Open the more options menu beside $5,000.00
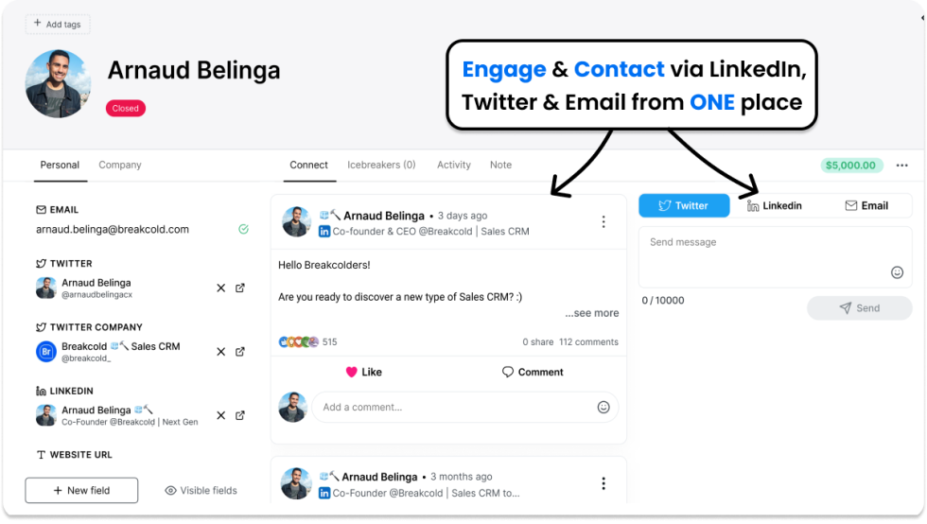 click(901, 166)
